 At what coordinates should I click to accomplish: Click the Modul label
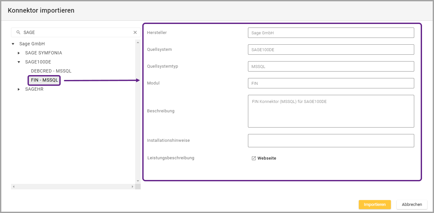[153, 83]
